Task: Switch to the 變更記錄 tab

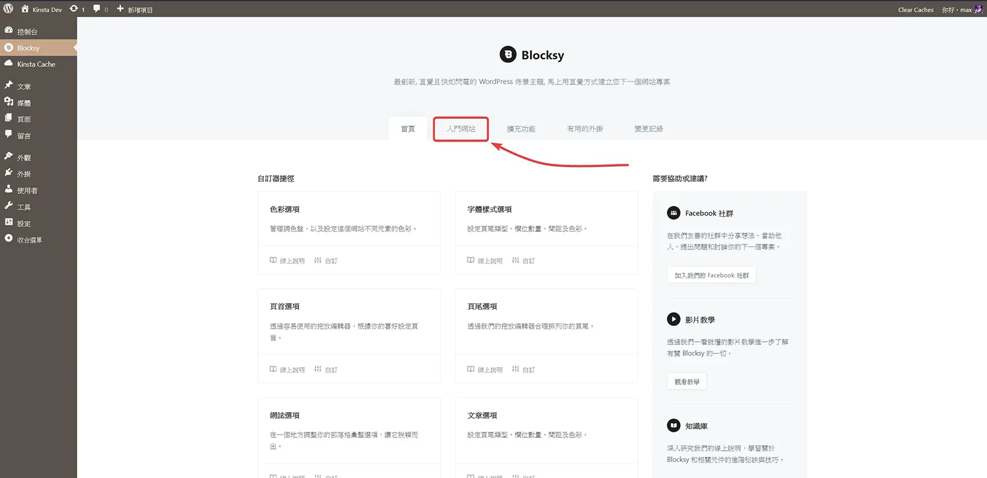Action: [648, 129]
